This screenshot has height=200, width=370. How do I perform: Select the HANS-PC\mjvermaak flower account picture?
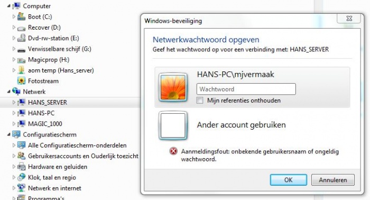(x=173, y=87)
